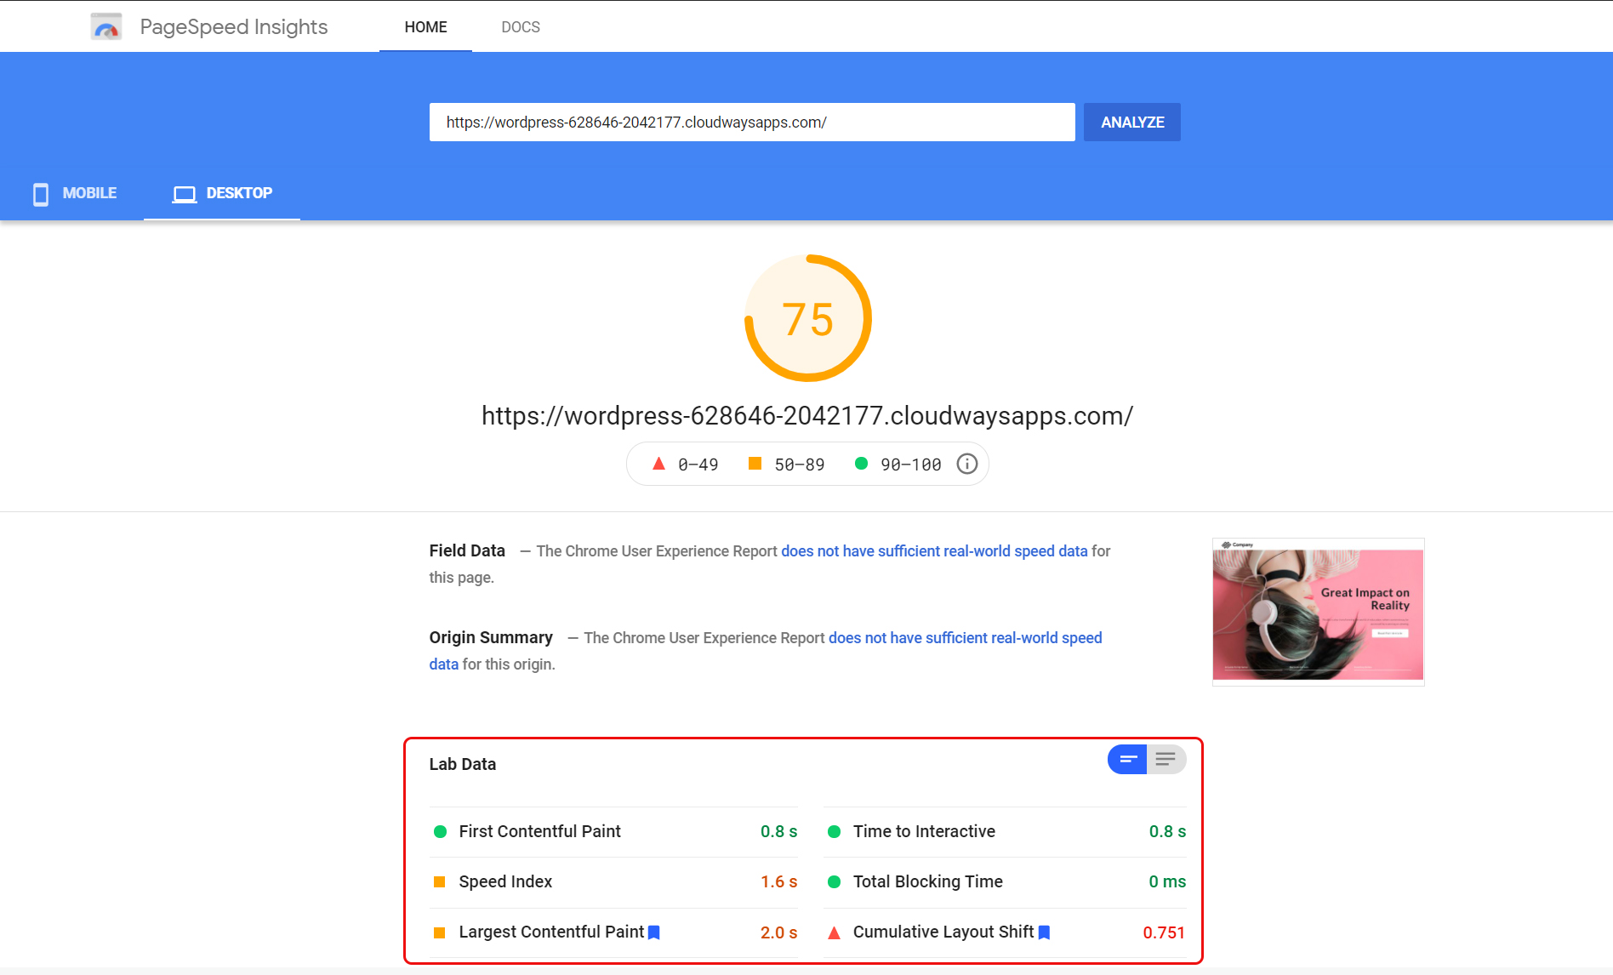
Task: Click the laptop icon on the DESKTOP tab
Action: [183, 193]
